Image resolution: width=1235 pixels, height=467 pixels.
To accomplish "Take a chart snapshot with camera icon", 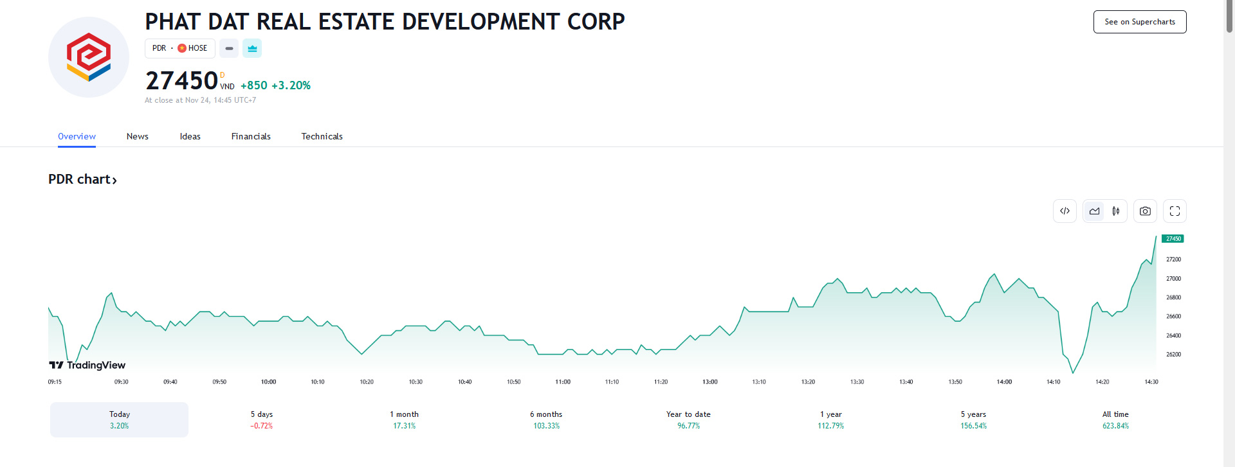I will tap(1145, 211).
